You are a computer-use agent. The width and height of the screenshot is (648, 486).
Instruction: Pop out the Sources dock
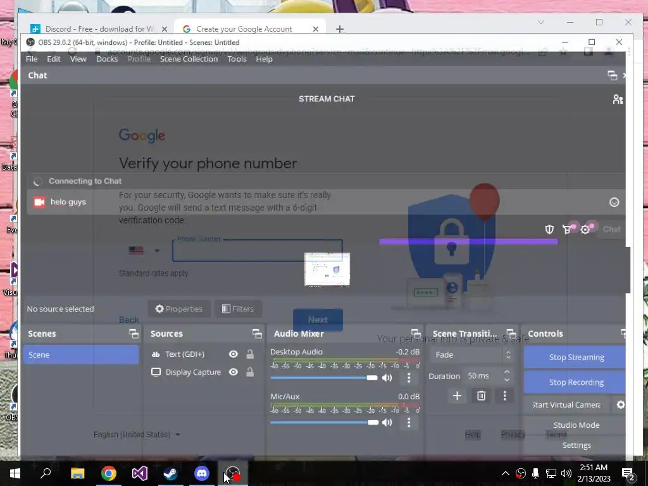257,333
